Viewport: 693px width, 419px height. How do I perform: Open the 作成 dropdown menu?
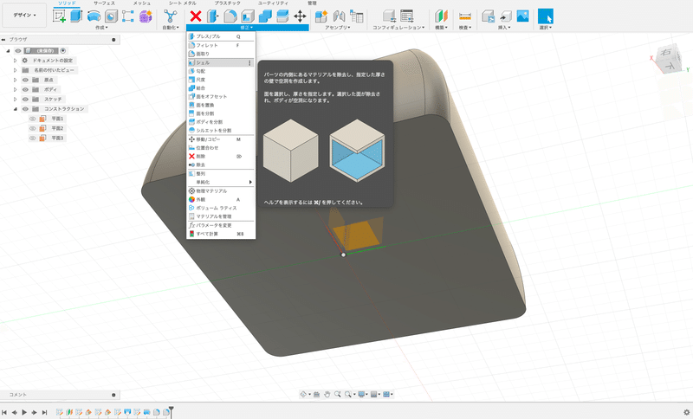pyautogui.click(x=101, y=28)
